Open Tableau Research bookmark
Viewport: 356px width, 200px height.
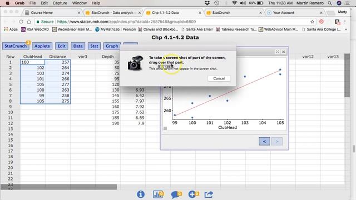236,29
